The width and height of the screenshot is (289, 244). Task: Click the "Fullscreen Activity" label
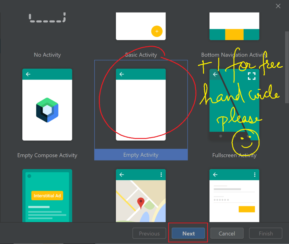(234, 155)
